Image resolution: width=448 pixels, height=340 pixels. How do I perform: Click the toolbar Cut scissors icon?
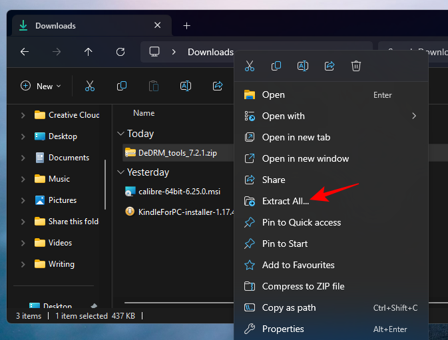coord(90,86)
